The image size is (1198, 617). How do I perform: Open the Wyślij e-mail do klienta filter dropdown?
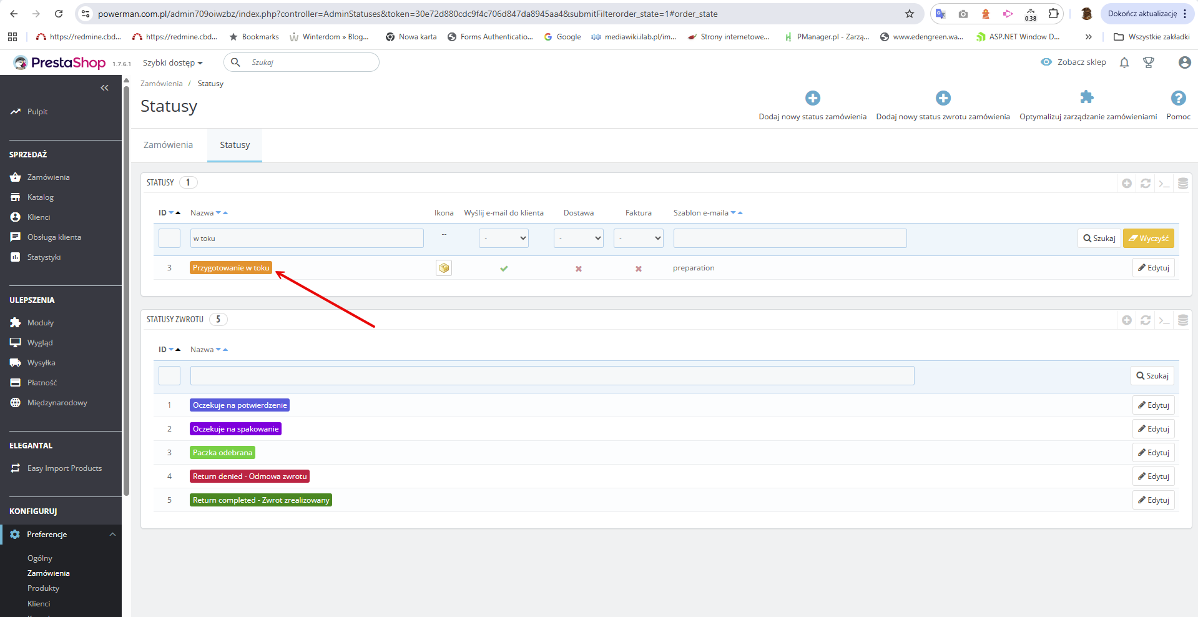point(504,238)
